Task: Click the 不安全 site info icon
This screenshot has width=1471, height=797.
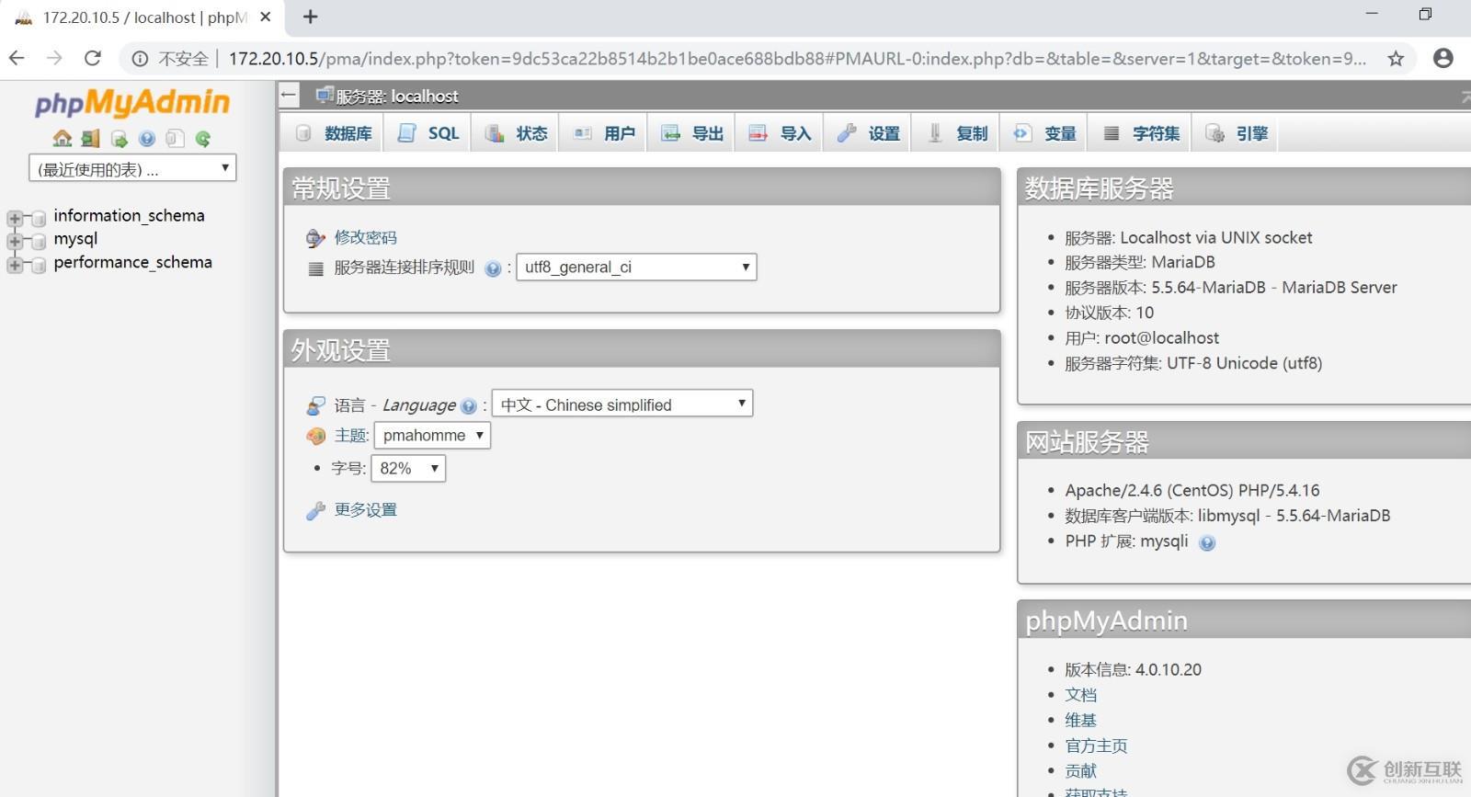Action: click(x=140, y=59)
